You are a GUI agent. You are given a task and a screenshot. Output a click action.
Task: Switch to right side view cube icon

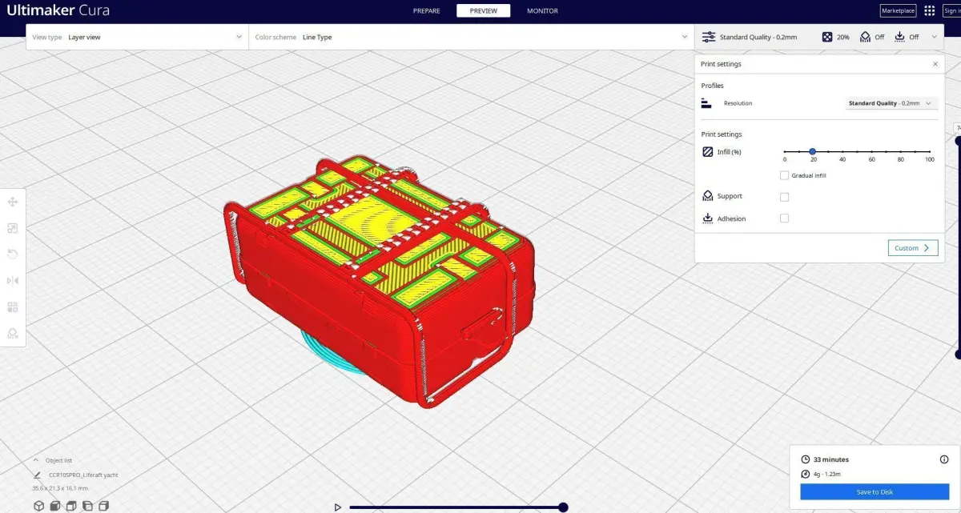[x=103, y=506]
